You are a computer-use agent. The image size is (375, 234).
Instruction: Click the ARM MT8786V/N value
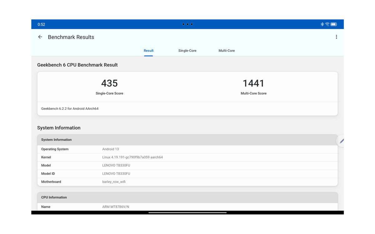click(116, 207)
